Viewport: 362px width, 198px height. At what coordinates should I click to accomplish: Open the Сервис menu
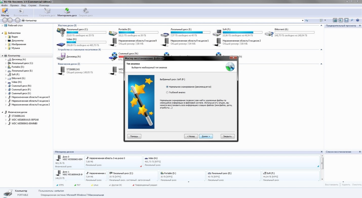point(32,5)
